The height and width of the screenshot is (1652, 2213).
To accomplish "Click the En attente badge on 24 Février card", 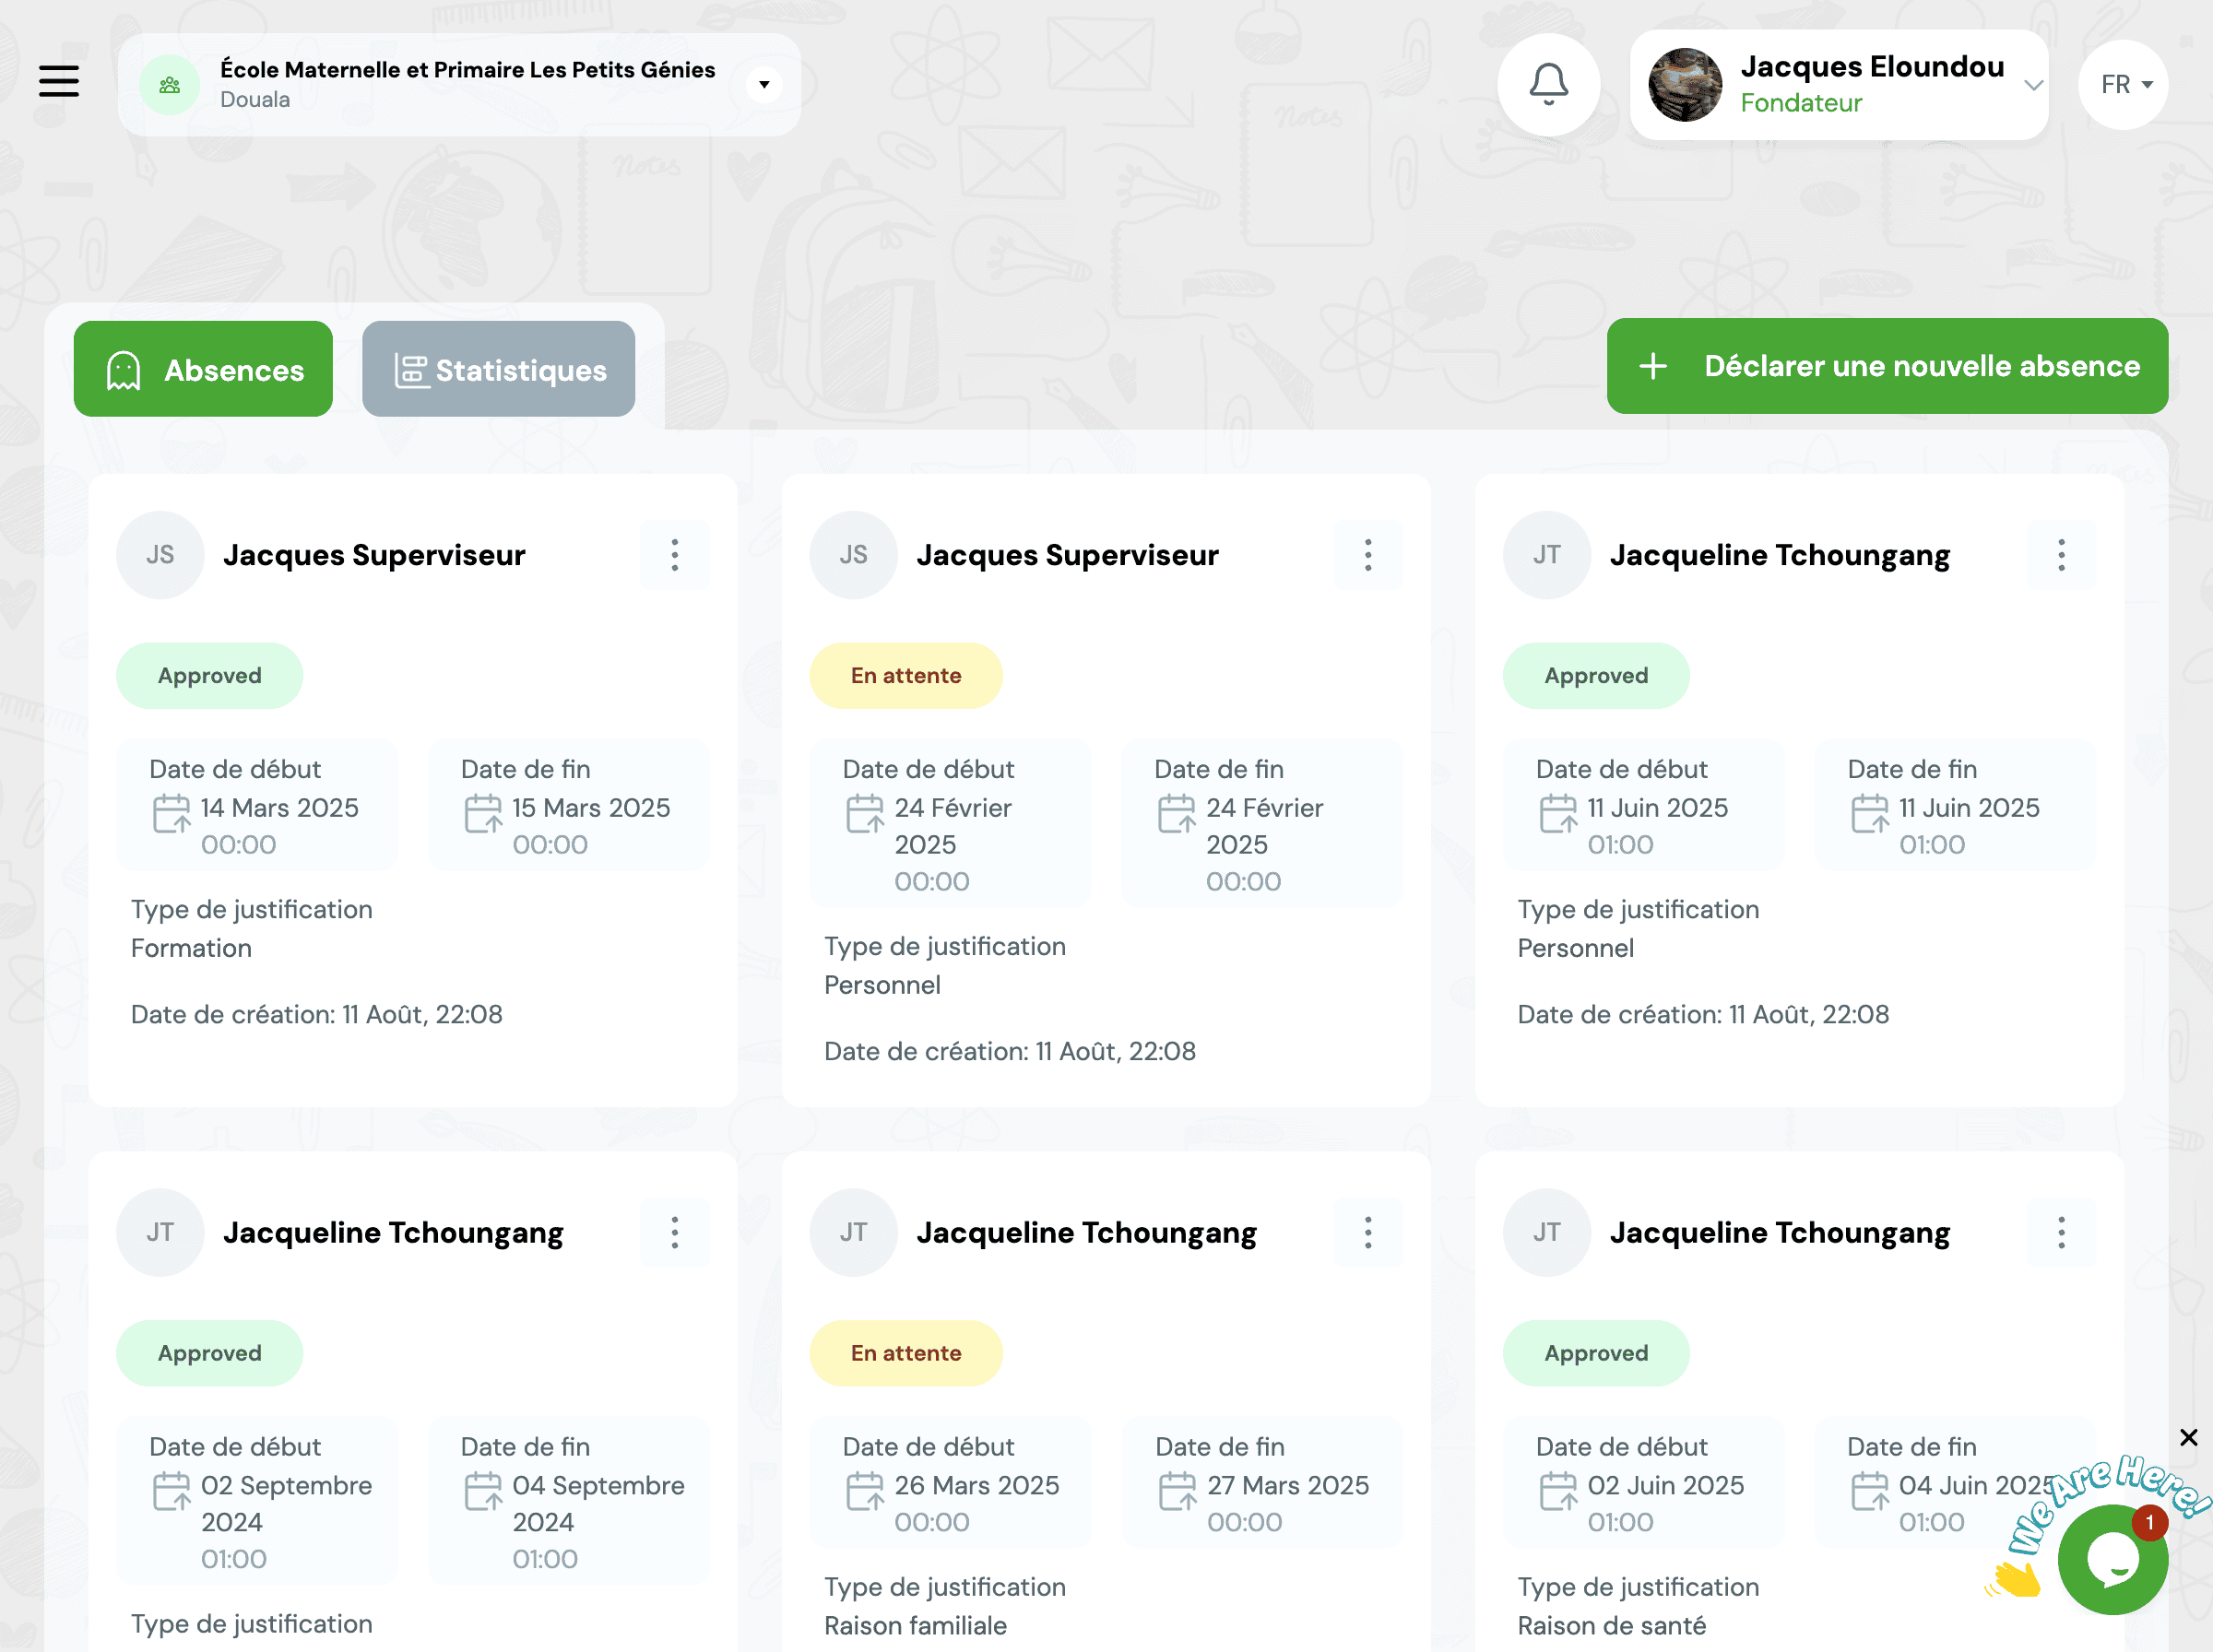I will point(905,676).
